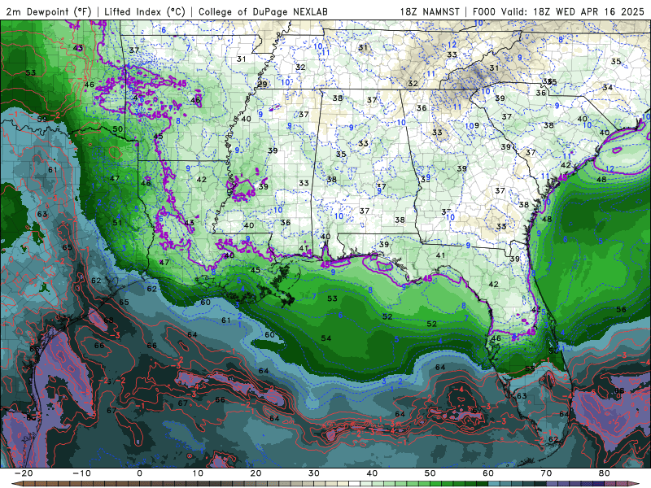Click the dewpoint value 50 in north Texas
The width and height of the screenshot is (651, 488).
click(x=118, y=129)
